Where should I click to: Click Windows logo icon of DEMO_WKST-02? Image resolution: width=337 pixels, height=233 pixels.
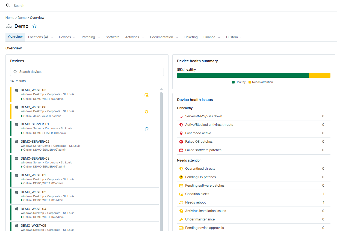tap(16, 192)
